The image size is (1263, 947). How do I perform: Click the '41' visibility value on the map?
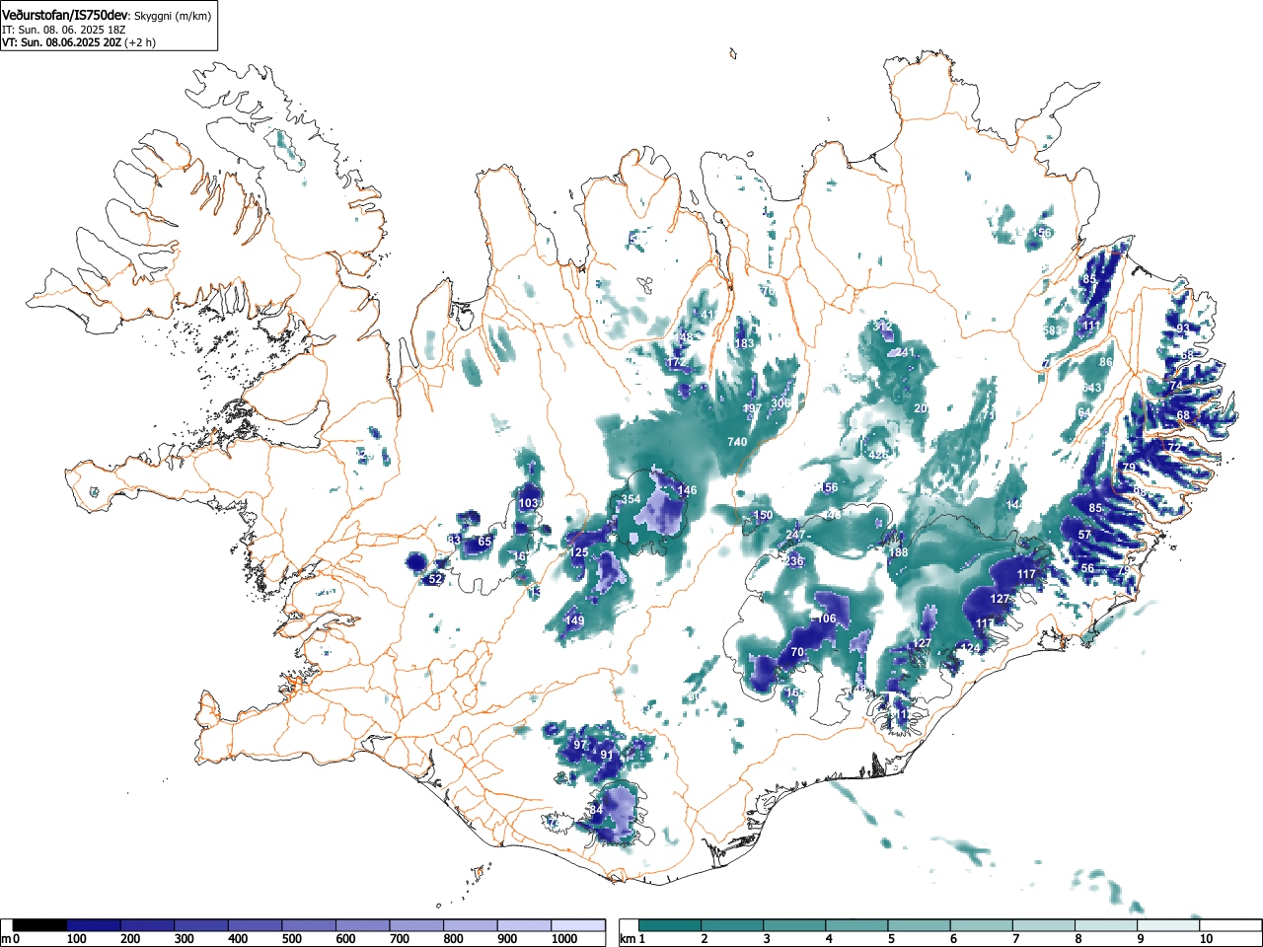pyautogui.click(x=707, y=316)
